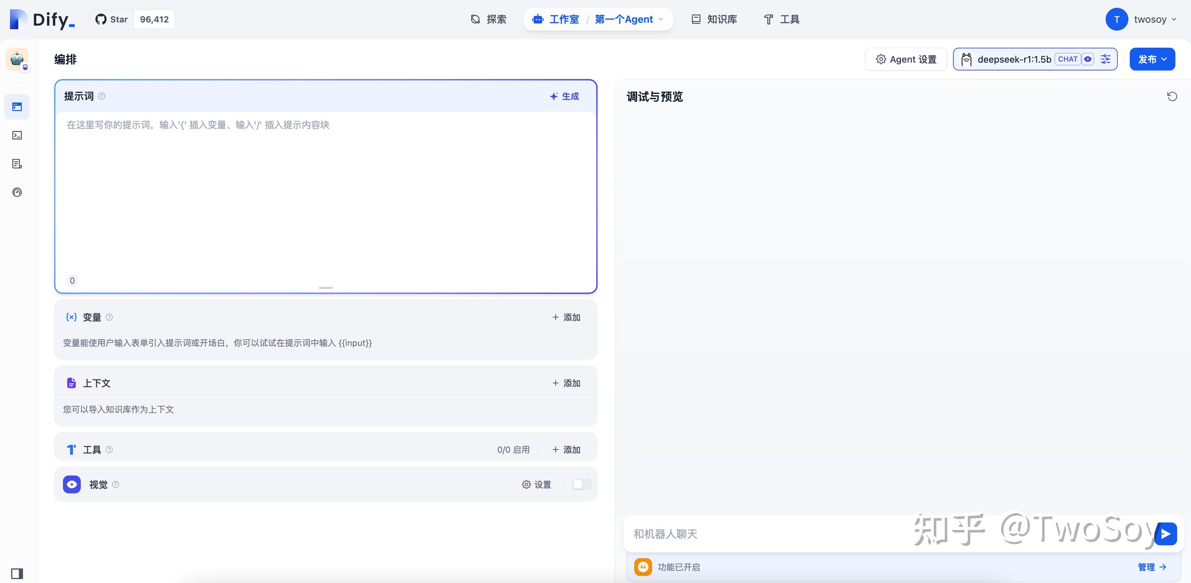The width and height of the screenshot is (1191, 583).
Task: Select the orchestrate panel icon in sidebar
Action: 17,106
